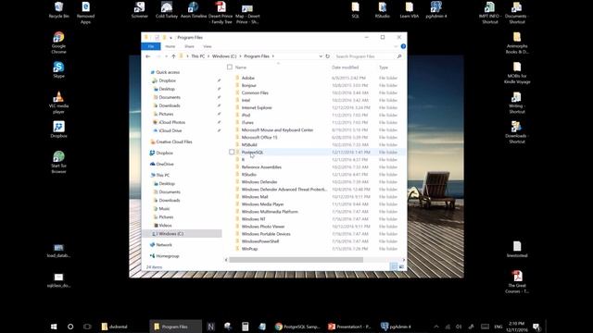Screen dimensions: 593x333
Task: Open VLC media player desktop icon
Action: click(58, 103)
